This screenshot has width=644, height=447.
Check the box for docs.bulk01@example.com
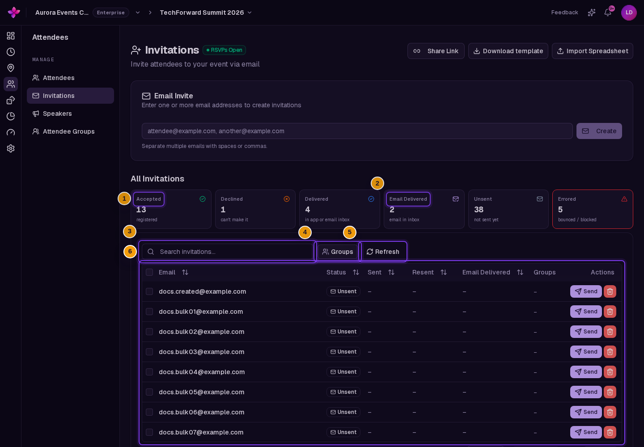pos(149,312)
